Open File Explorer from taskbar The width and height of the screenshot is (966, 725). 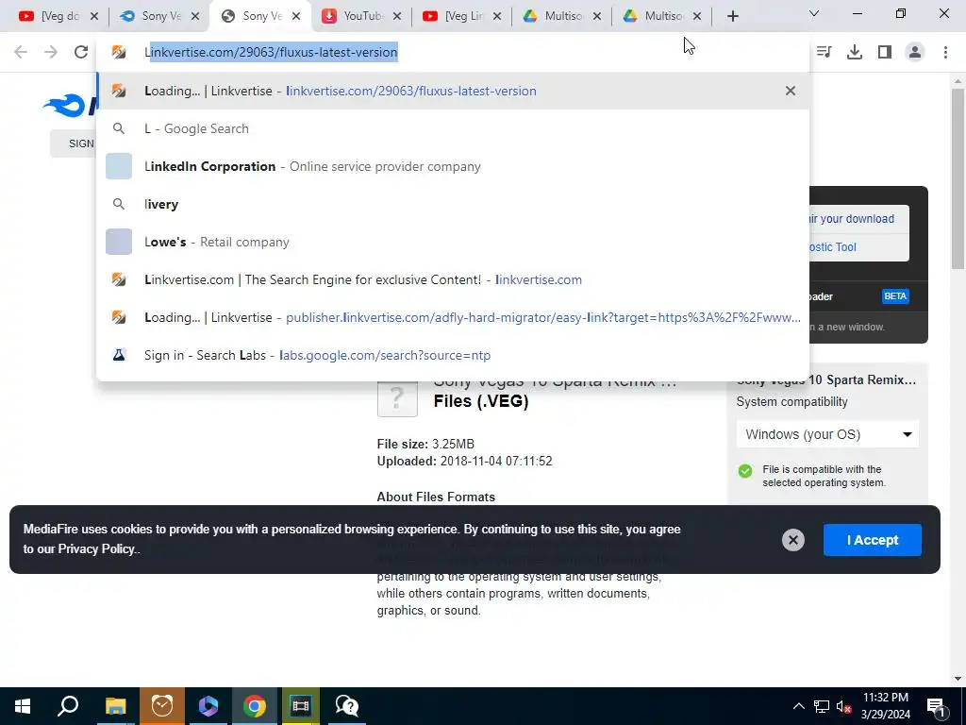[115, 706]
